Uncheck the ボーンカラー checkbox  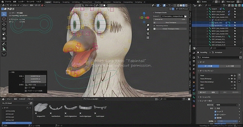216,115
